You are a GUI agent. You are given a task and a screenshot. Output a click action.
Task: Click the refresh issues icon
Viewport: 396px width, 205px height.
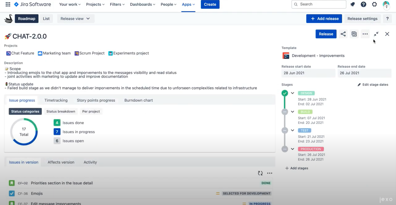tap(260, 173)
